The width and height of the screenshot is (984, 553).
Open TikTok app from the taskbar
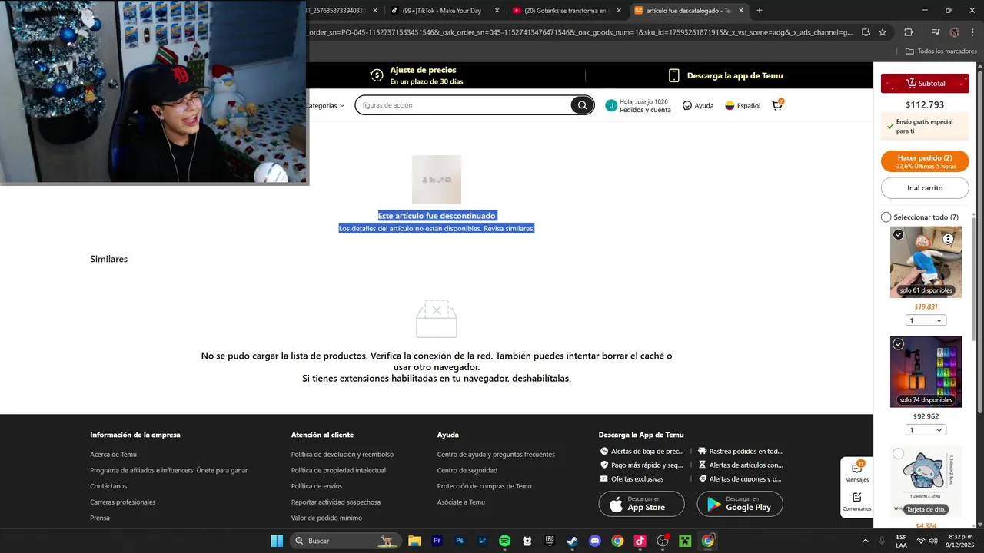pyautogui.click(x=640, y=541)
